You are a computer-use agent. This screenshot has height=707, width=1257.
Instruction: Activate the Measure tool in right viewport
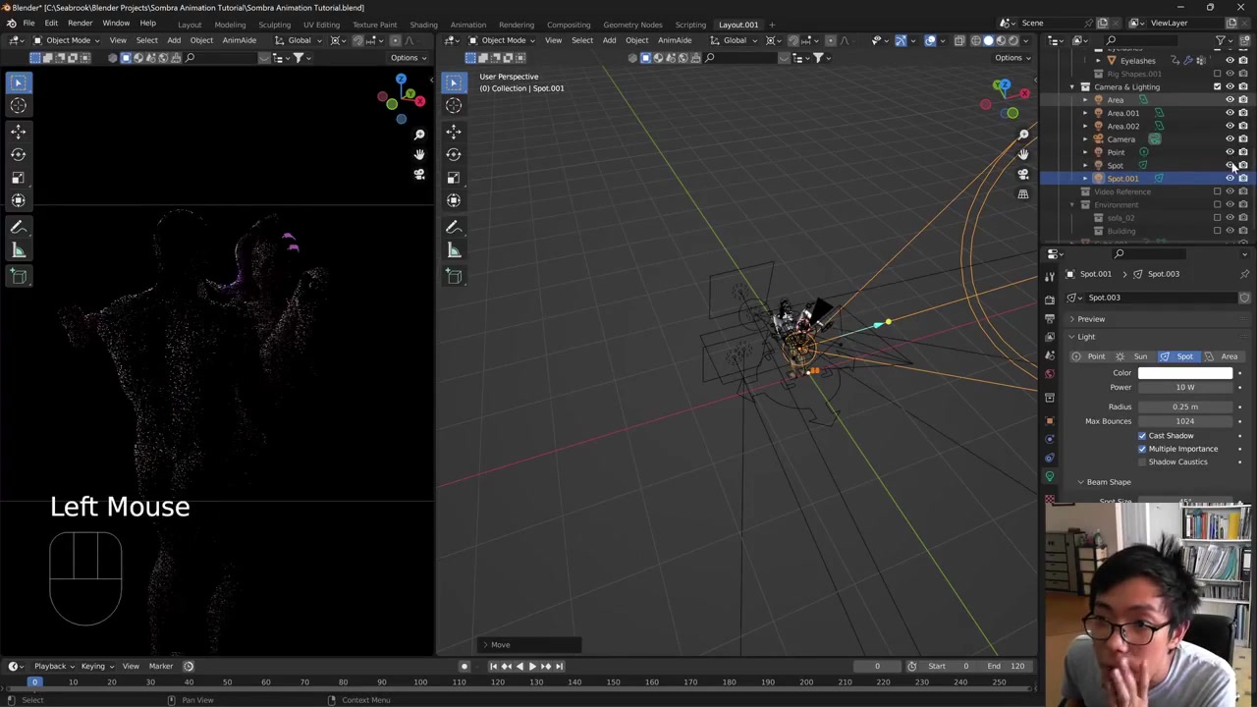pos(454,251)
